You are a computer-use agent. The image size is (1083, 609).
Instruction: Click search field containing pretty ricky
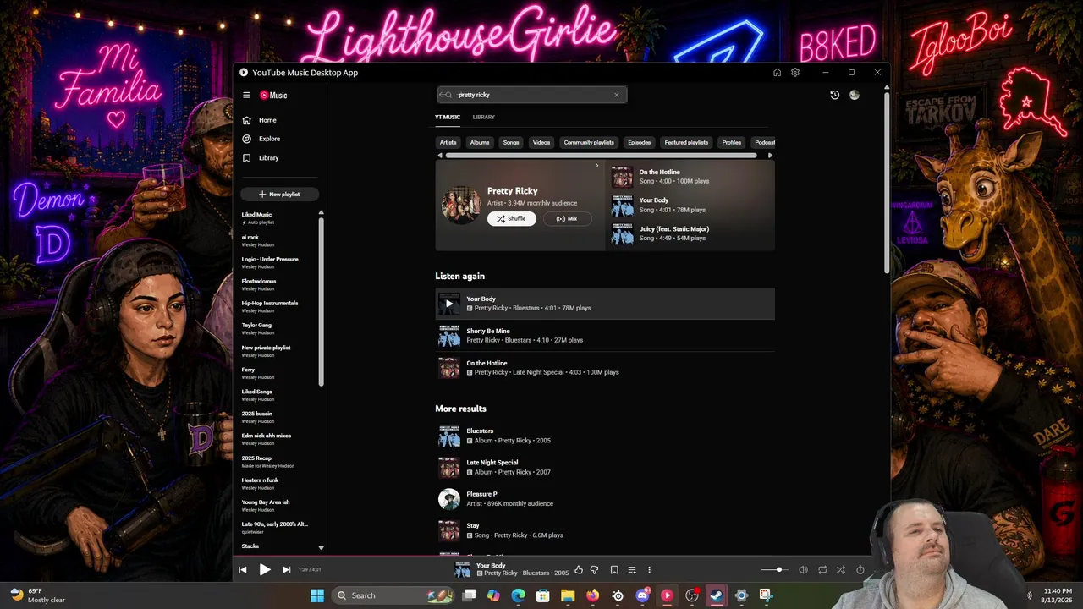point(531,95)
